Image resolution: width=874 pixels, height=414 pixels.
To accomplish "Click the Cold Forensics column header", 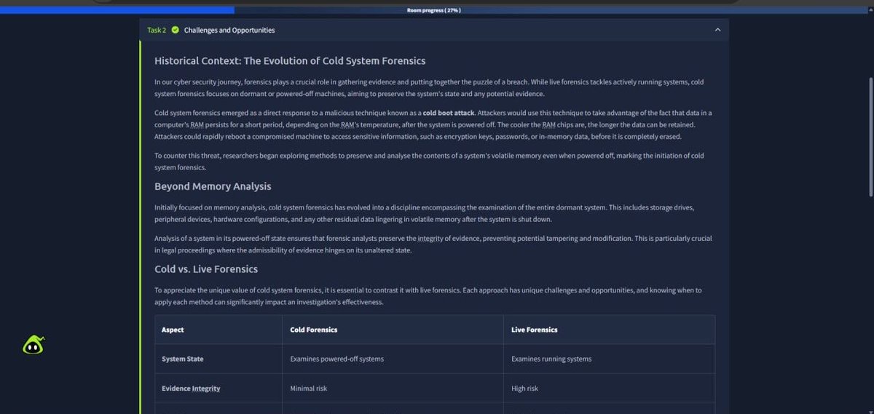I will pos(314,330).
